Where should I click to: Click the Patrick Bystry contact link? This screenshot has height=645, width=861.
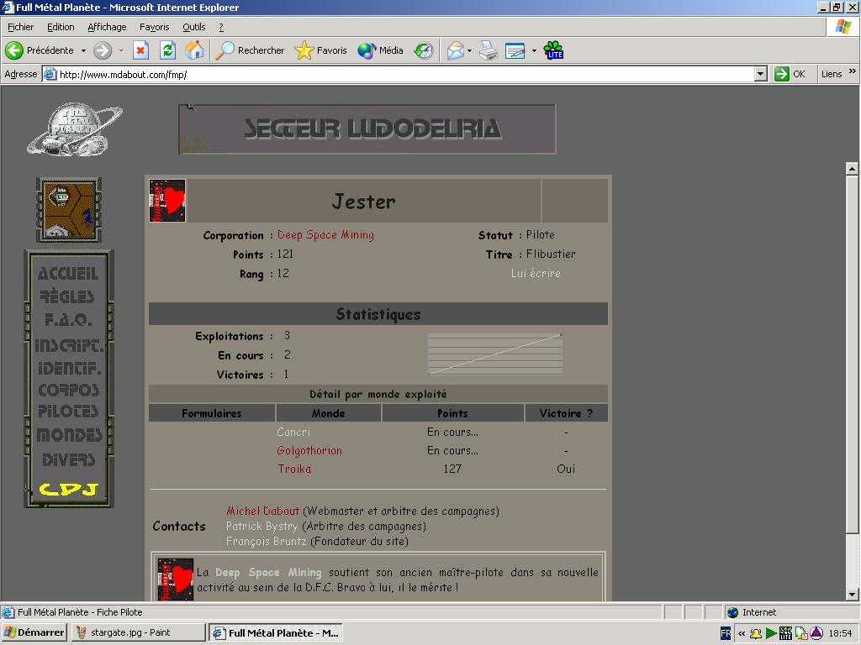pos(262,526)
